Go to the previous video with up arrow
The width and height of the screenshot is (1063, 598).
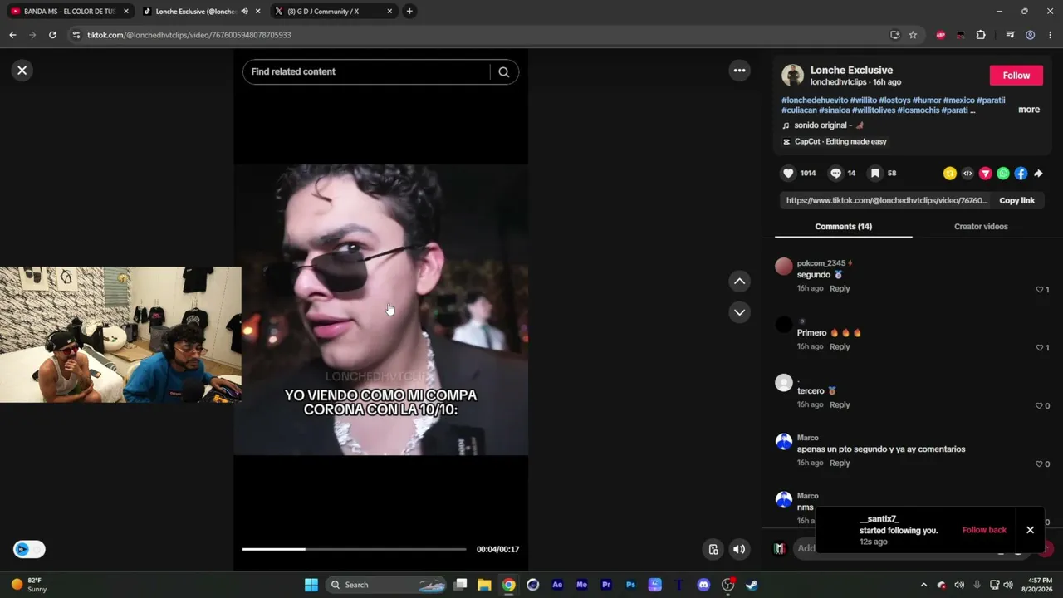click(x=739, y=282)
